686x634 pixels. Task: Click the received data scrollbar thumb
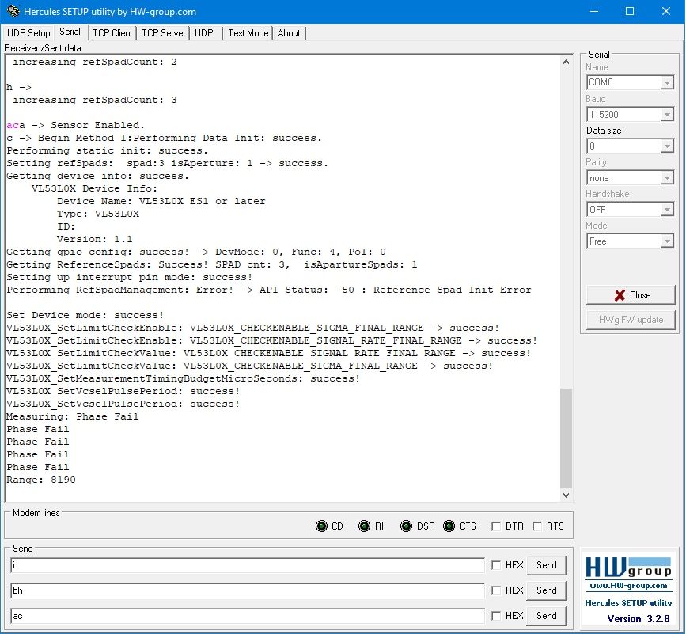566,438
